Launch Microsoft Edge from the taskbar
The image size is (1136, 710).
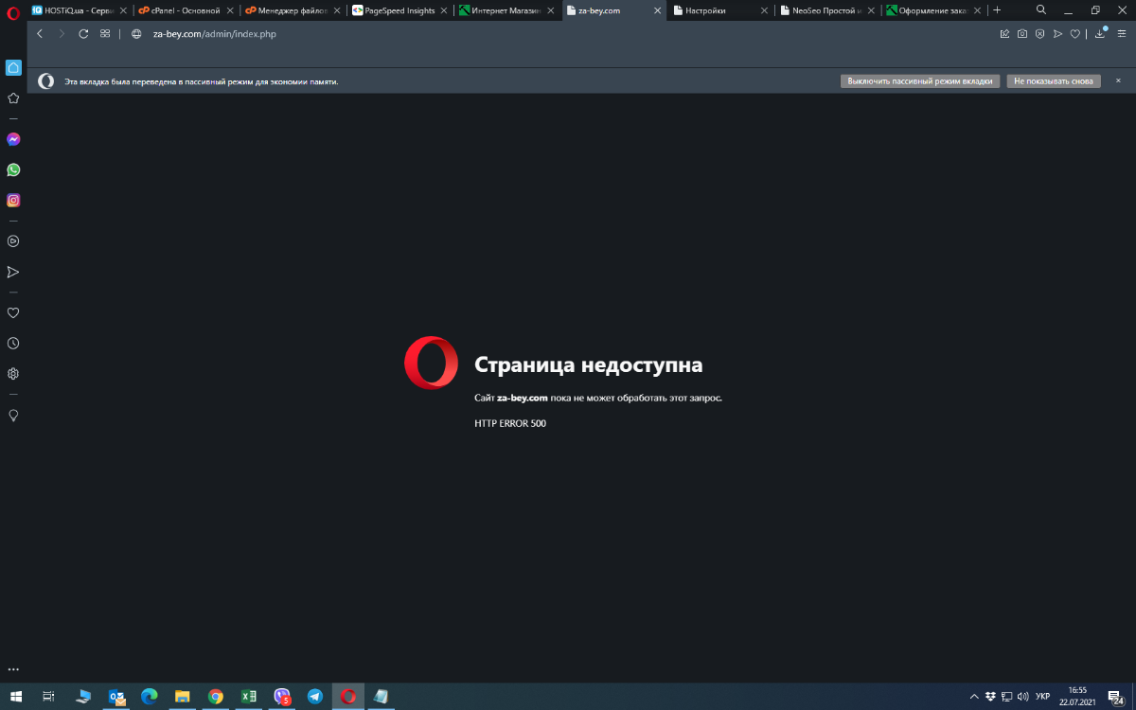coord(150,697)
